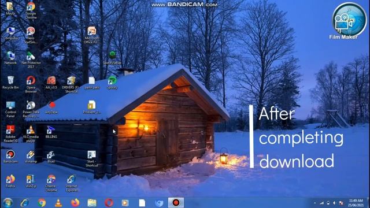Click the active Bandicam recording taskbar button
This screenshot has height=208, width=370.
point(176,203)
